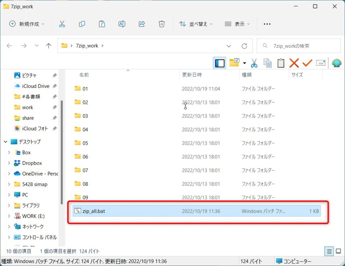345x266 pixels.
Task: Expand the 5428 simap tree node
Action: tap(9, 184)
